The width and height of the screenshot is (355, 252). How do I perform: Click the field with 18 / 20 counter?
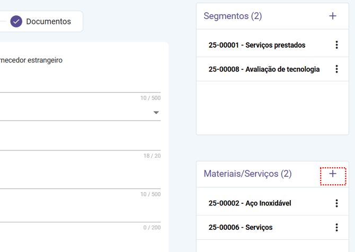coord(79,142)
